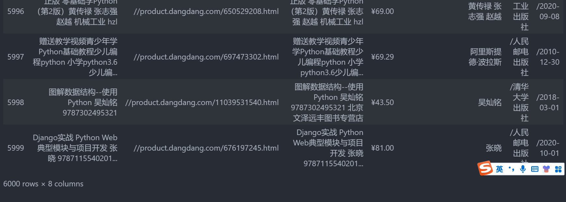Select row index 5999
This screenshot has width=566, height=202.
pos(16,148)
